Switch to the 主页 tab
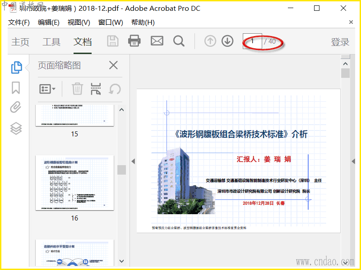The height and width of the screenshot is (270, 361). pyautogui.click(x=20, y=42)
